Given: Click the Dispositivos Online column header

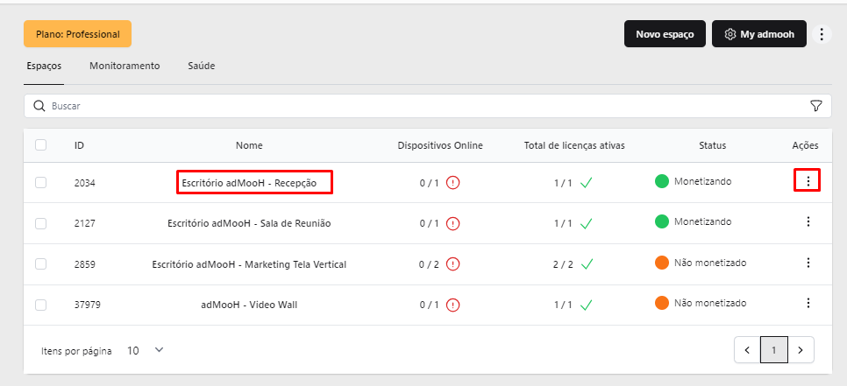Looking at the screenshot, I should pyautogui.click(x=440, y=145).
